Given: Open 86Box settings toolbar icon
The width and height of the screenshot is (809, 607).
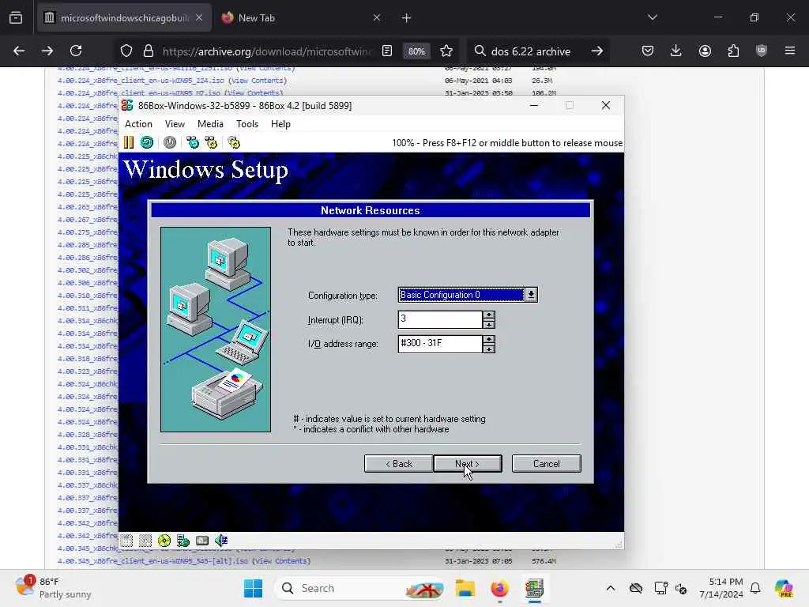Looking at the screenshot, I should pyautogui.click(x=234, y=142).
